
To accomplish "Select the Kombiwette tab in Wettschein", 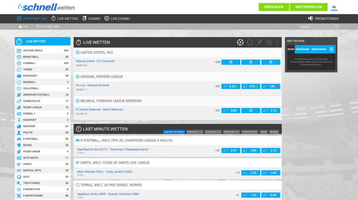I will (x=302, y=49).
